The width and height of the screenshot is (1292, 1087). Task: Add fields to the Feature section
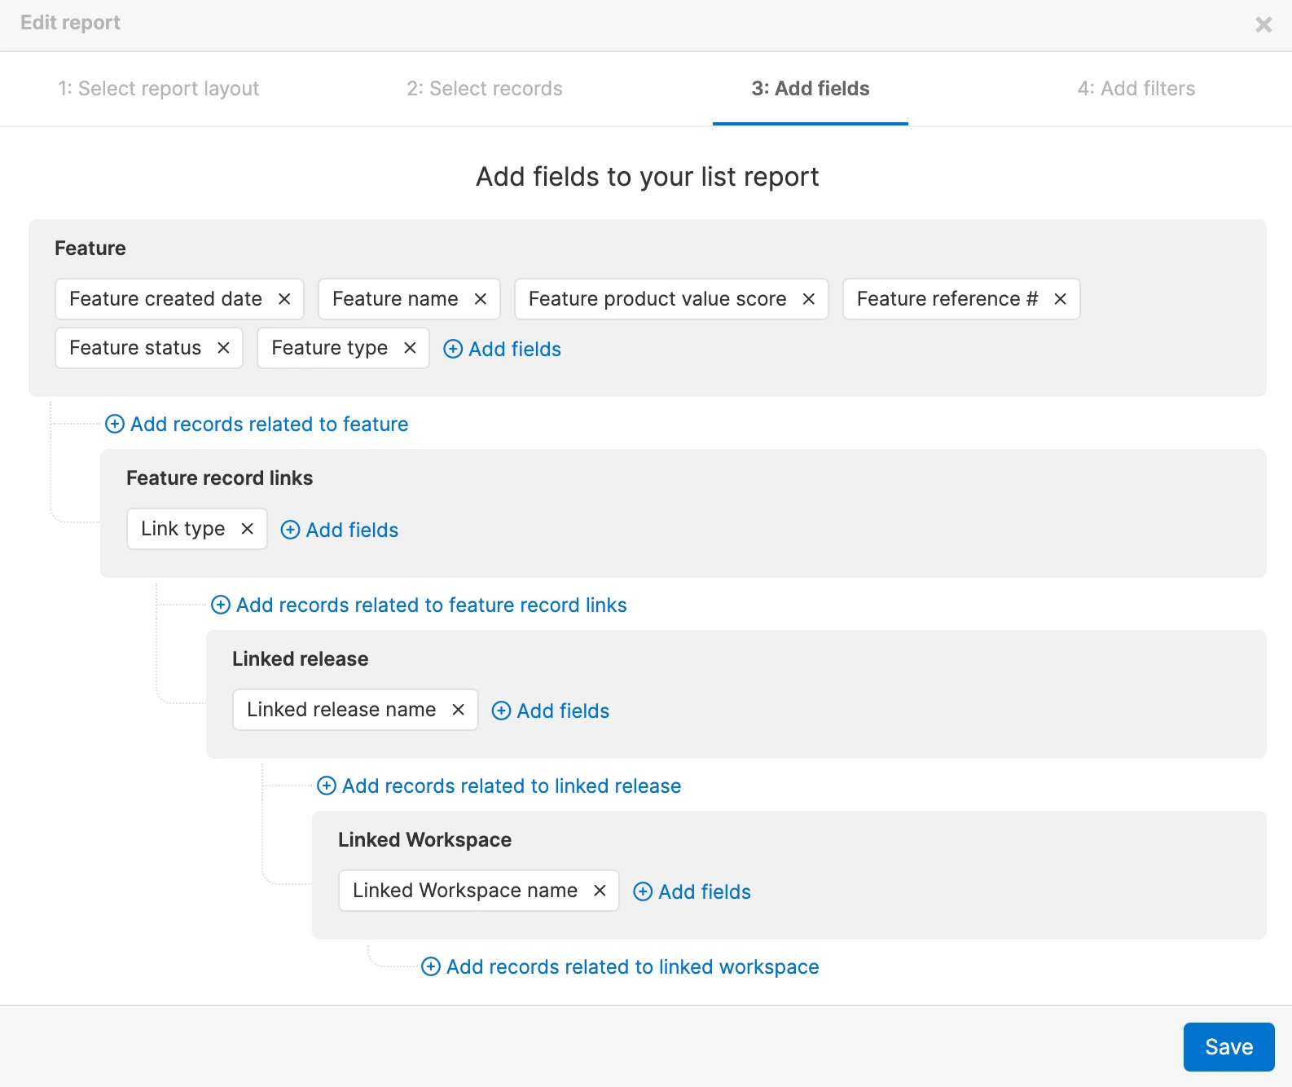[x=503, y=350]
